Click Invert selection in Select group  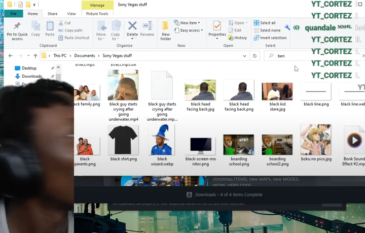270,38
